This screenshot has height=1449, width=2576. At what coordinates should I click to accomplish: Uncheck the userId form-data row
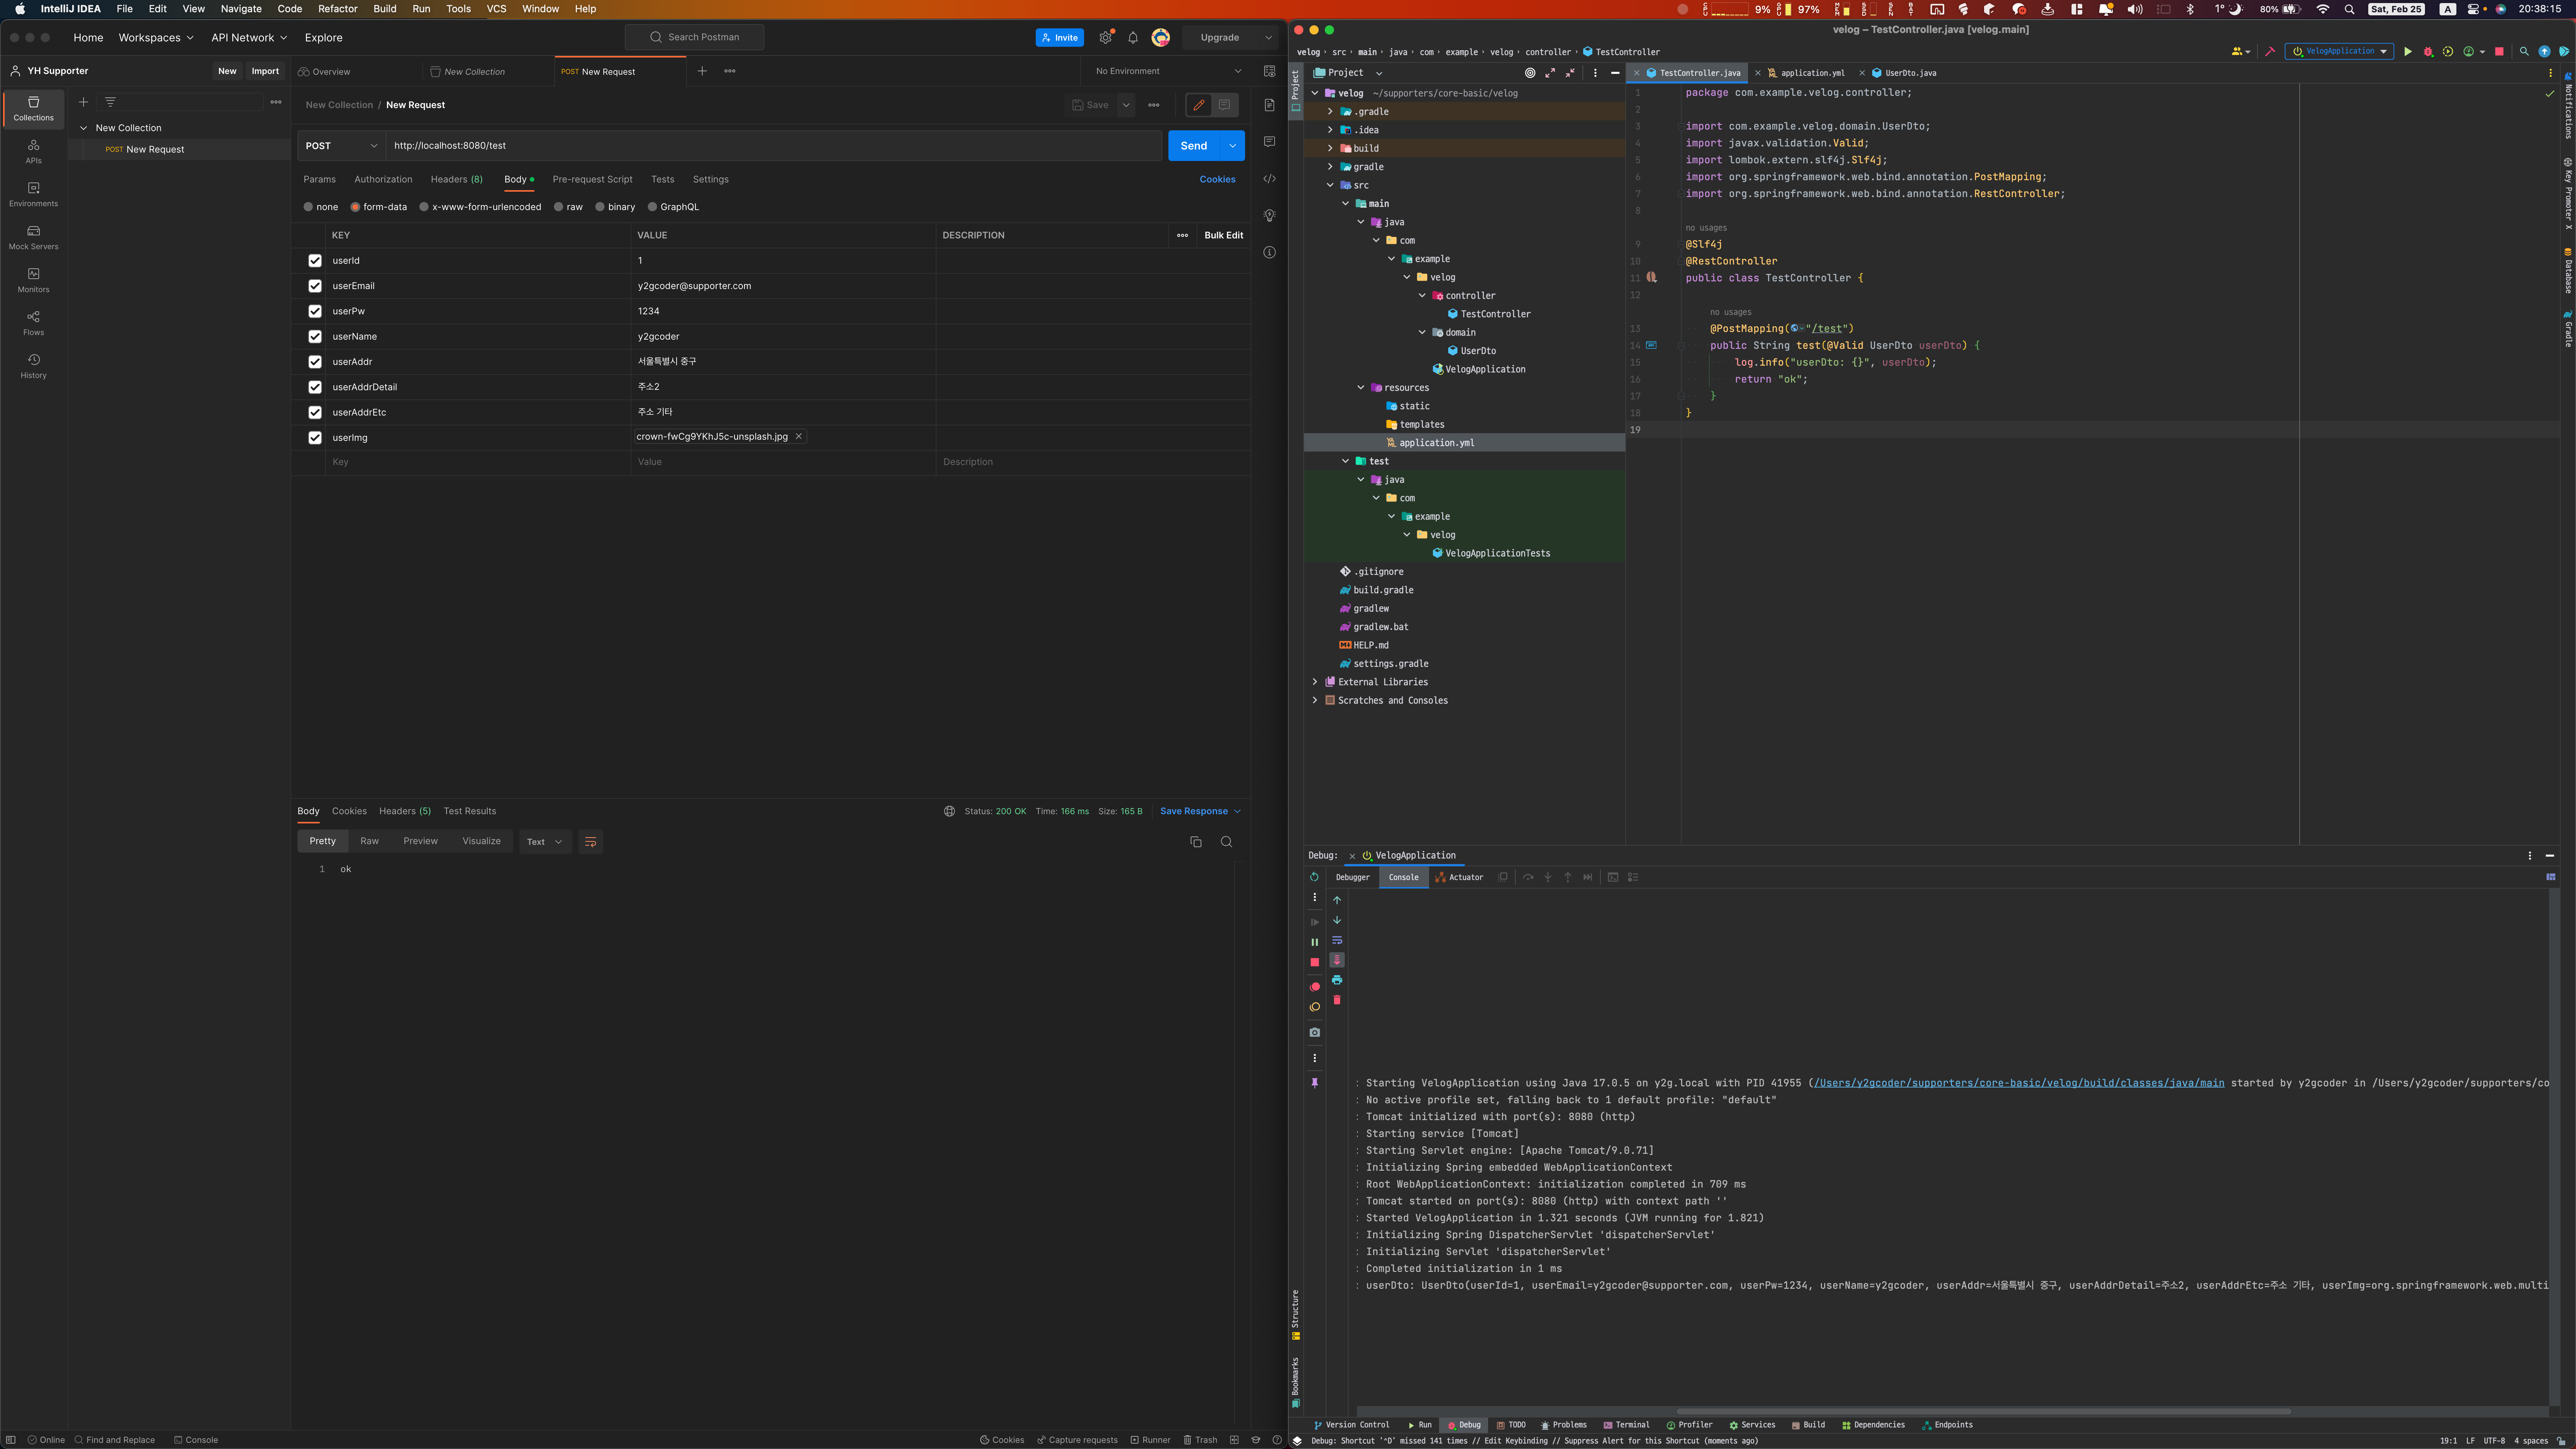coord(315,261)
